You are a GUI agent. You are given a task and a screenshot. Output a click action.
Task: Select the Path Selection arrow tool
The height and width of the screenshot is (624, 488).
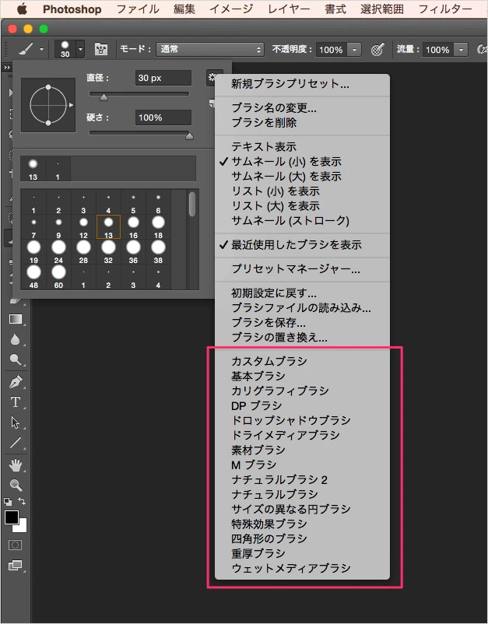16,422
